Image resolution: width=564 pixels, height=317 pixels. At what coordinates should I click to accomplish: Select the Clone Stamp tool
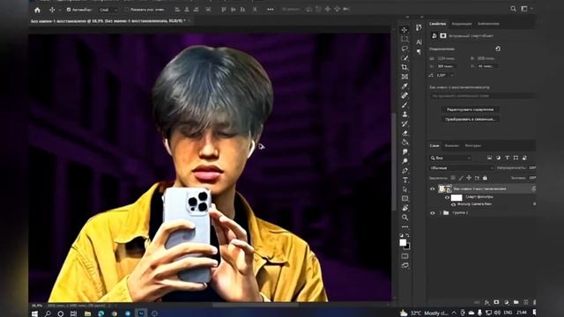point(404,114)
